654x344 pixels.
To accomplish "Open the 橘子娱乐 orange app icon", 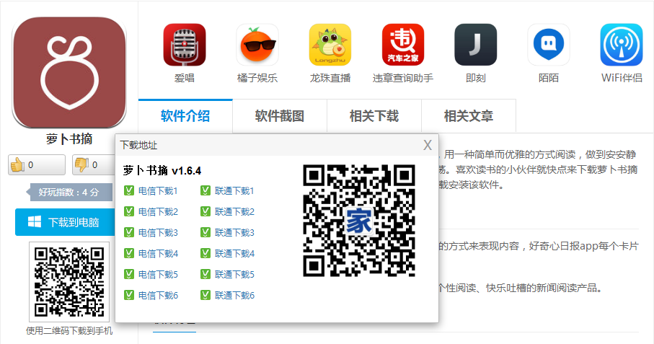I will (257, 45).
